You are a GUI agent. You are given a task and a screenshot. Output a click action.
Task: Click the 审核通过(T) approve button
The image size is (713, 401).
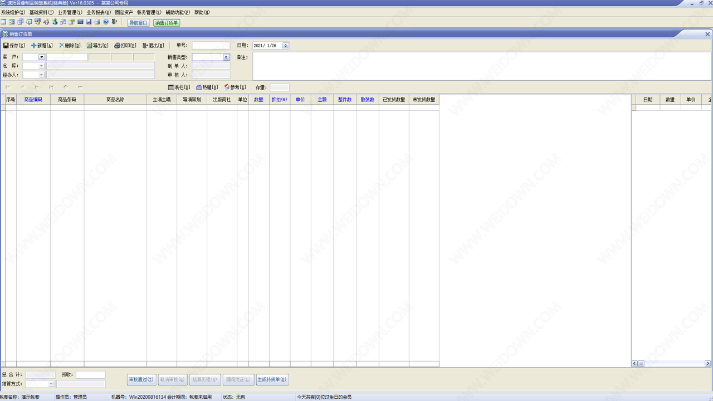point(141,380)
